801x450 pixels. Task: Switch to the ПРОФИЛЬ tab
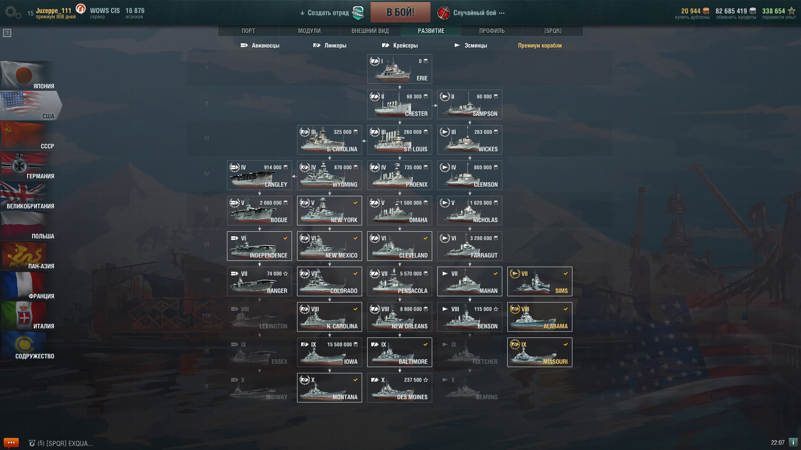point(492,31)
